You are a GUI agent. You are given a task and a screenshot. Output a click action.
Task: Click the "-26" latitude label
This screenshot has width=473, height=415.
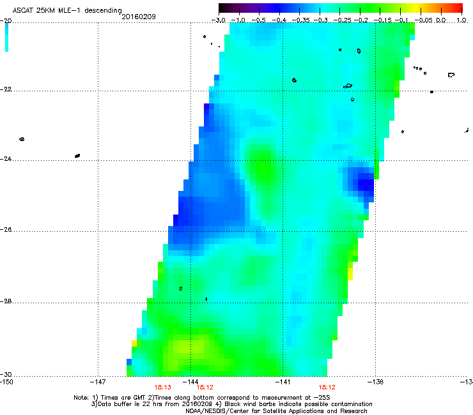point(6,230)
